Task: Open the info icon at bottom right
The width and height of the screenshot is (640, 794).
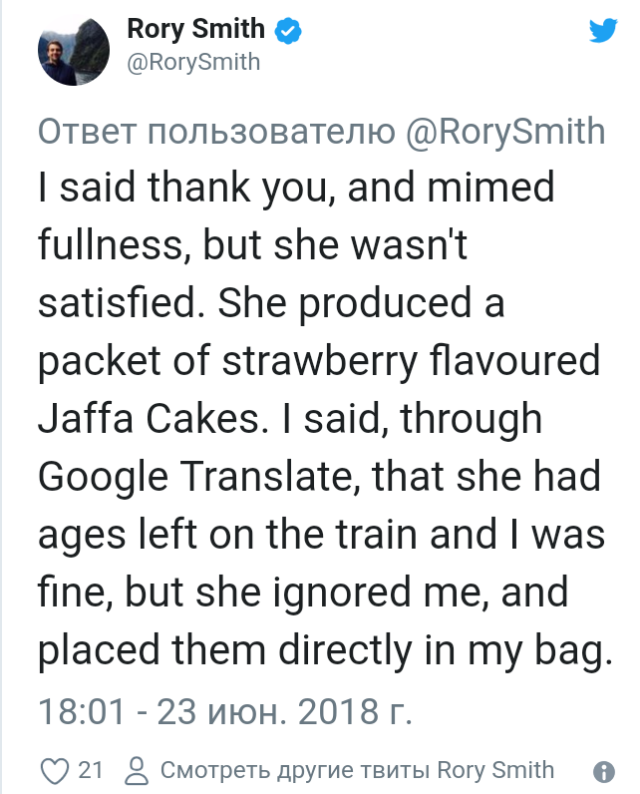Action: click(x=602, y=771)
